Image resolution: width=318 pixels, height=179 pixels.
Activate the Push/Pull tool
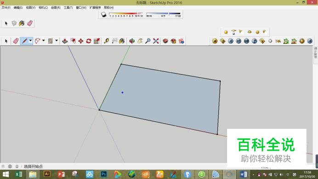65,41
